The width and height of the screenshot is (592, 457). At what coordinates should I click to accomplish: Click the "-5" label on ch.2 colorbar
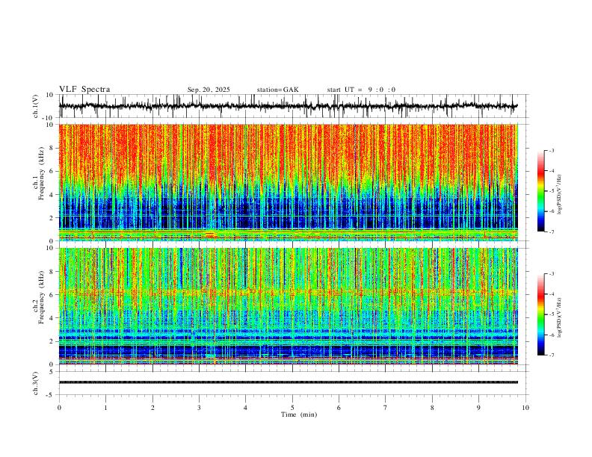[x=552, y=314]
